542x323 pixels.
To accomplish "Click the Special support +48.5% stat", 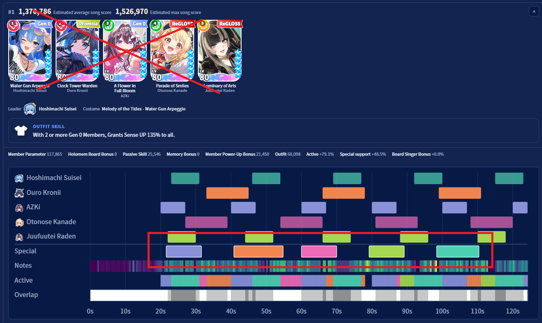I will click(363, 154).
